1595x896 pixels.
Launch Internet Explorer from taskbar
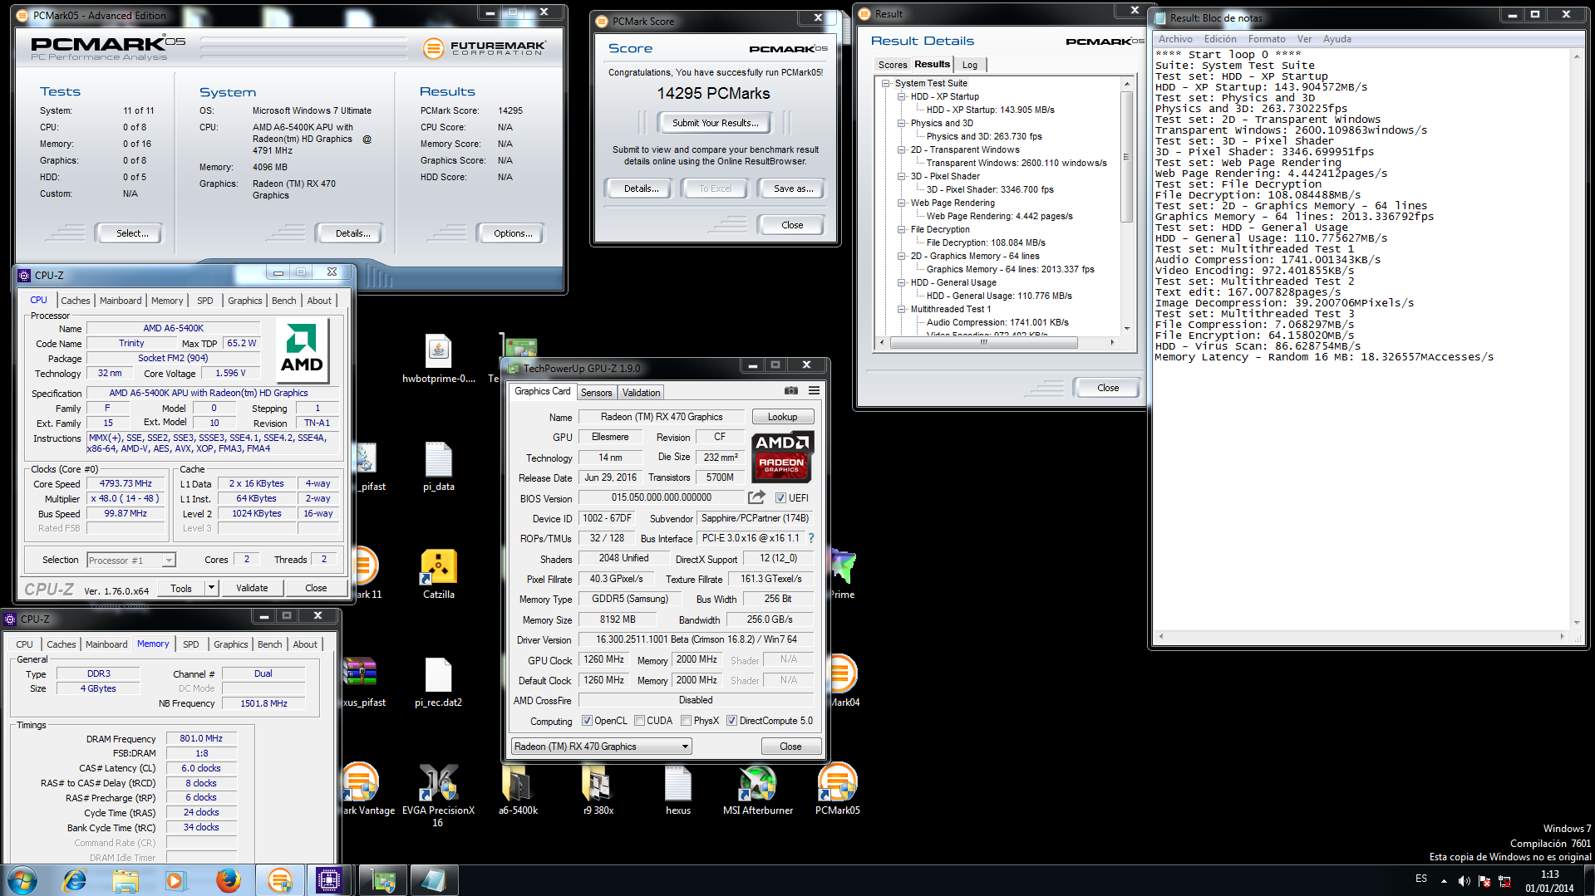[x=75, y=880]
